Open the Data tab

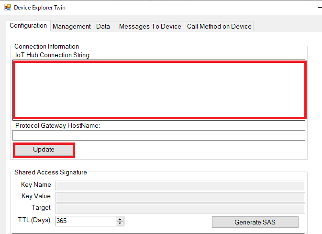(104, 26)
